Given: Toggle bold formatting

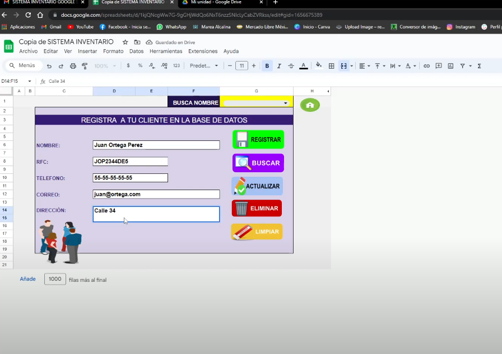Looking at the screenshot, I should (x=267, y=66).
